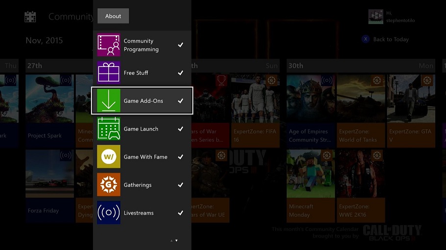Screen dimensions: 446x250
Task: Open the ExpertZone: WWE 2K16 tile
Action: pyautogui.click(x=361, y=186)
